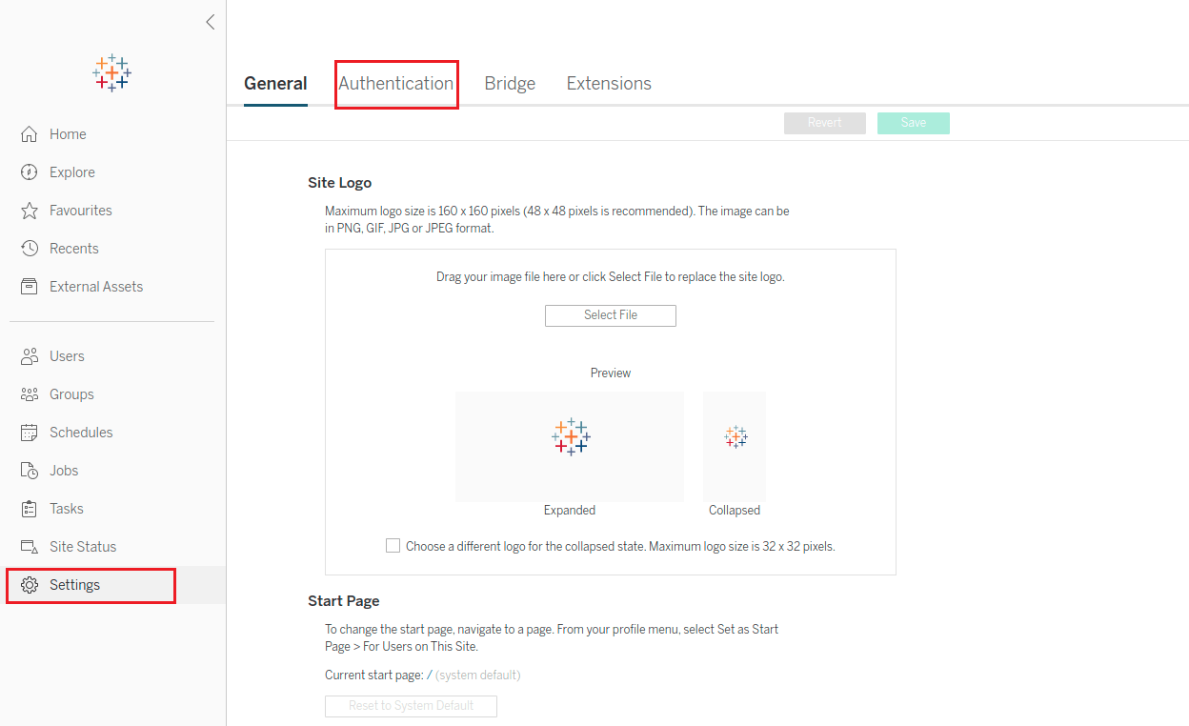Screen dimensions: 1189x726
Task: Open Explore via the compass icon
Action: [x=30, y=172]
